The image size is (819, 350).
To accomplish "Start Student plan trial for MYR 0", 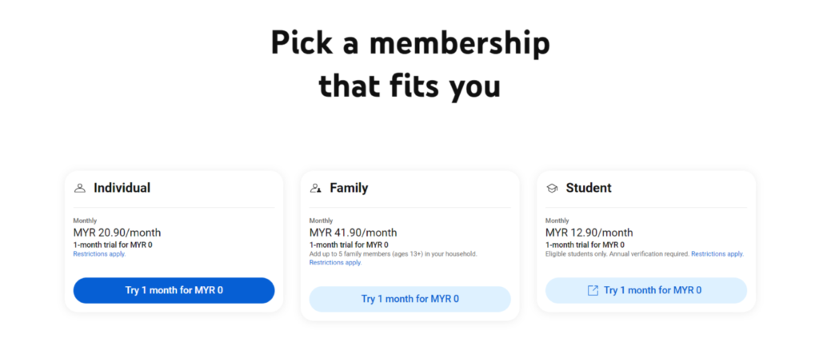I will click(x=646, y=291).
